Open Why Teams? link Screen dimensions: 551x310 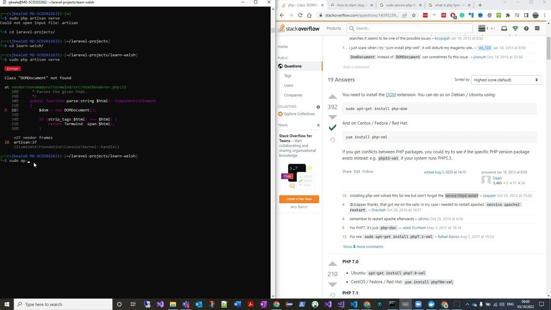pyautogui.click(x=299, y=207)
